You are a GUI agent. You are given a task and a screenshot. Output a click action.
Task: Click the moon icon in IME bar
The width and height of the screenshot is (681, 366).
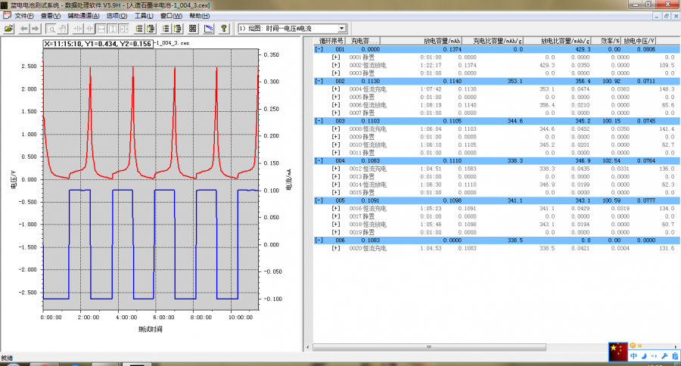pyautogui.click(x=642, y=355)
